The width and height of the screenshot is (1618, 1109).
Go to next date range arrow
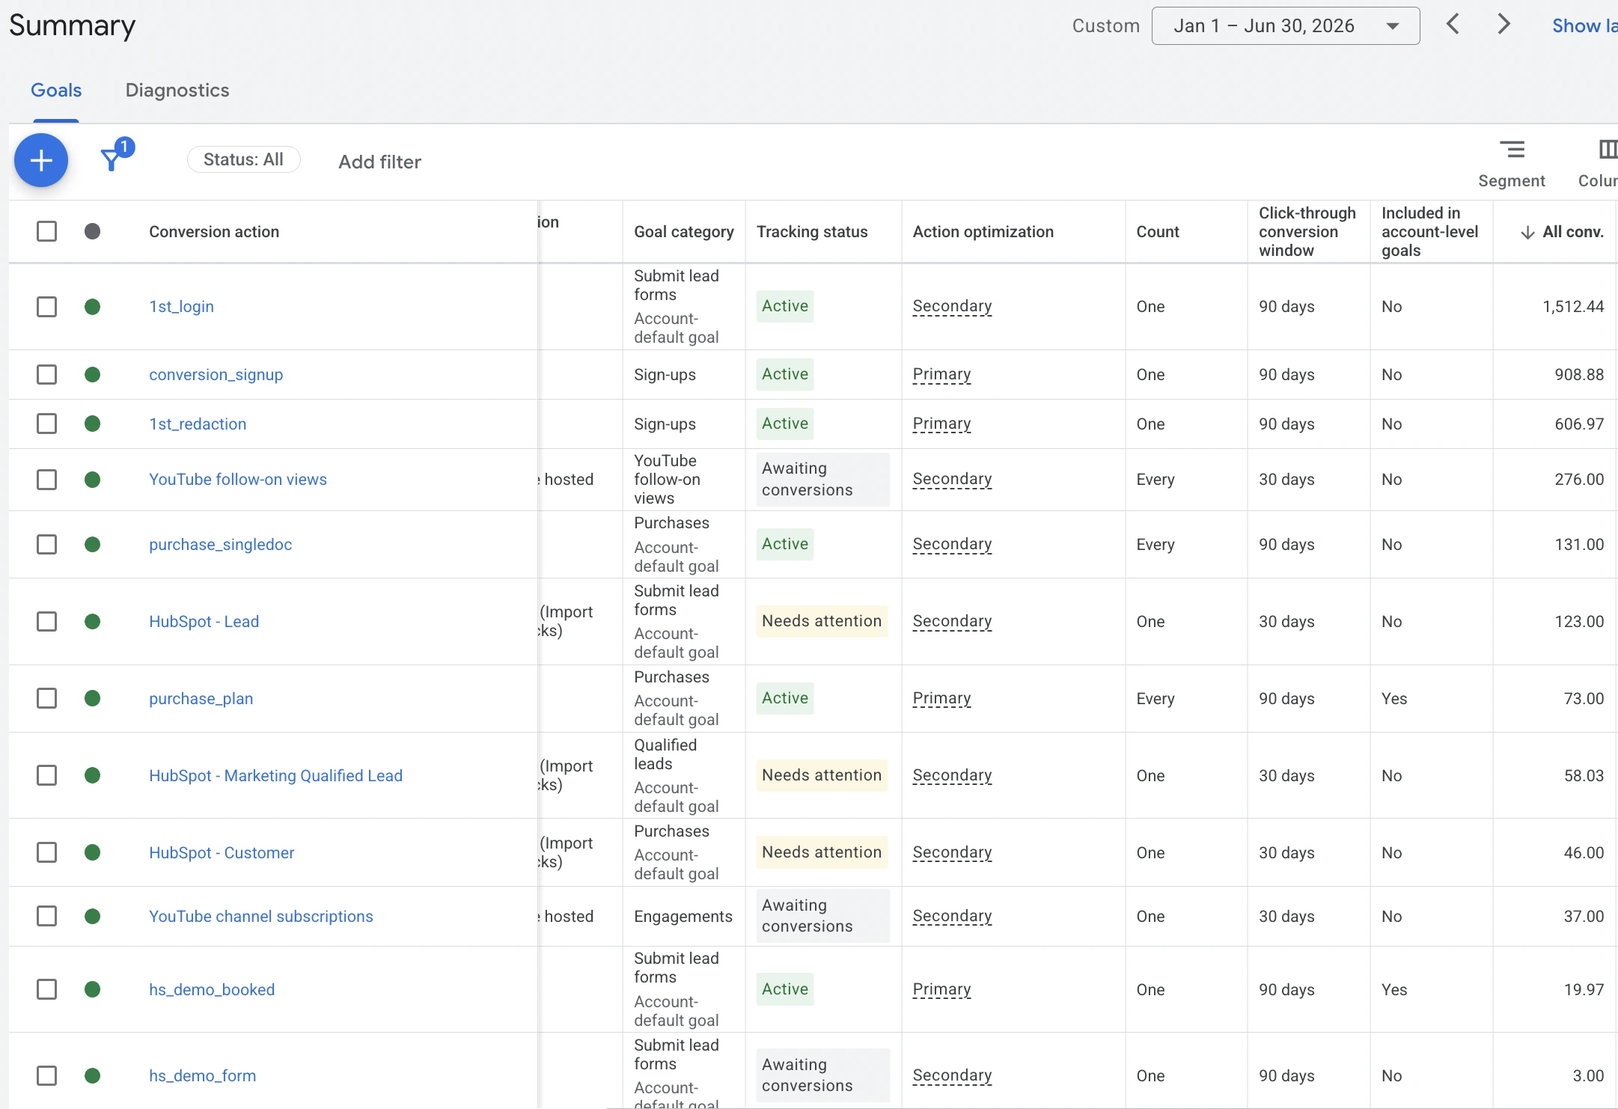[1503, 25]
